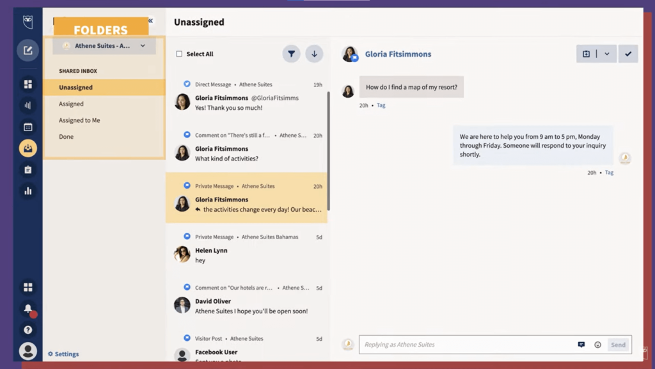Image resolution: width=655 pixels, height=369 pixels.
Task: Open saved replies icon in reply box
Action: pos(581,344)
